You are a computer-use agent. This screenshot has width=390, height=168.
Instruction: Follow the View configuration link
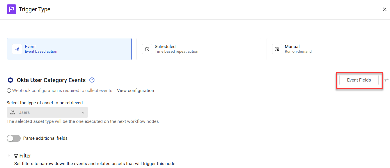tap(136, 91)
